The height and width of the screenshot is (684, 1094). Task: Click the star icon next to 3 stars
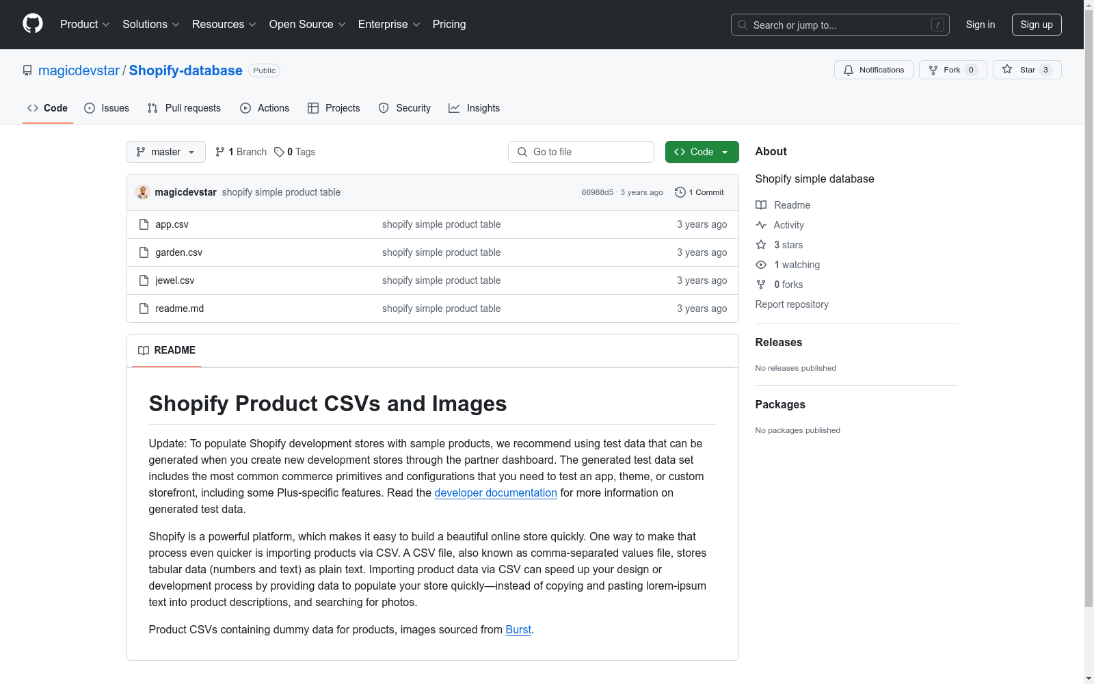point(761,245)
